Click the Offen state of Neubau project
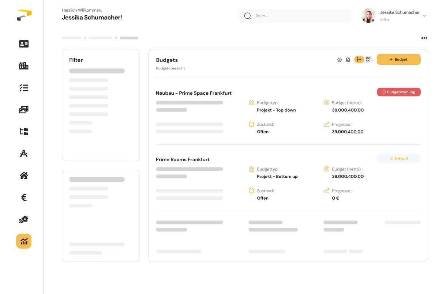The height and width of the screenshot is (294, 439). pyautogui.click(x=263, y=132)
